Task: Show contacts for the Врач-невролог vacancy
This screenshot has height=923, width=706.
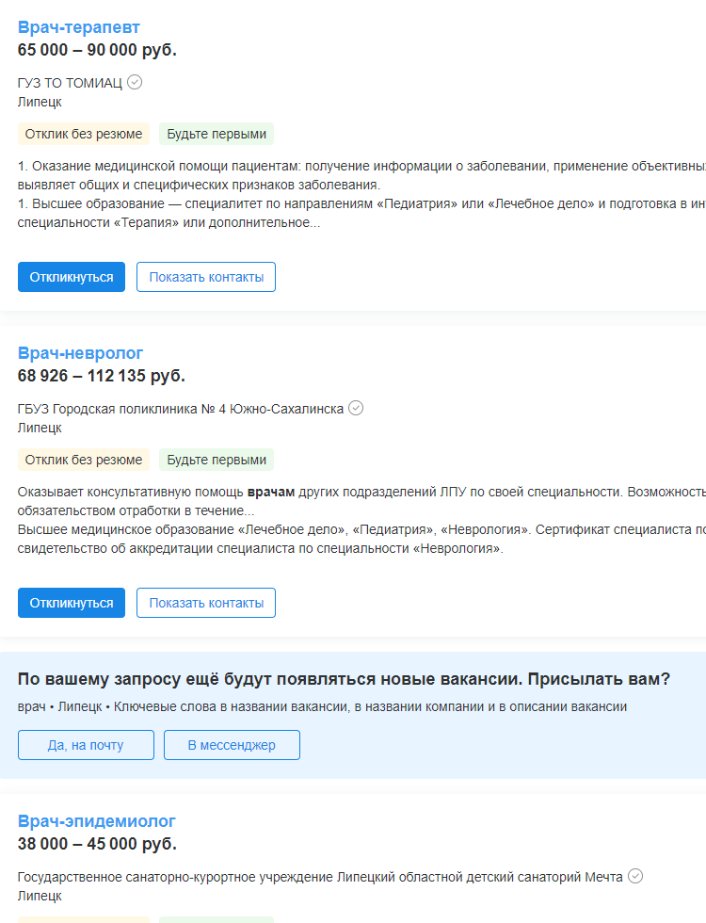Action: [x=206, y=603]
